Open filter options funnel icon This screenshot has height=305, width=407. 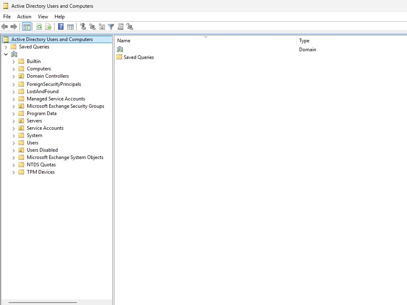click(x=111, y=26)
